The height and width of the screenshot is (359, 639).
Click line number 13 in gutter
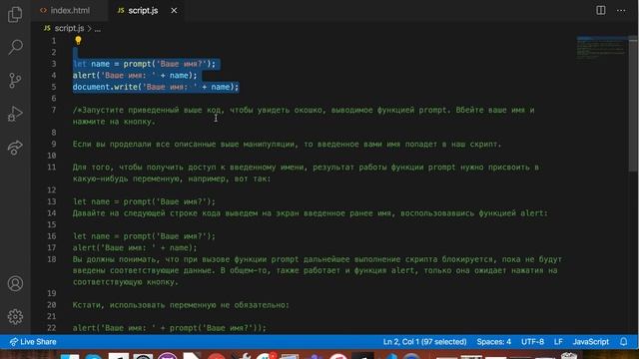51,201
